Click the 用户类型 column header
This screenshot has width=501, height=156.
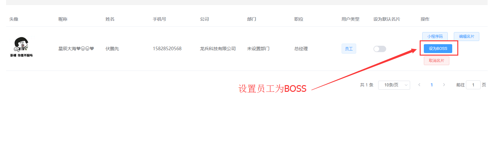(350, 19)
